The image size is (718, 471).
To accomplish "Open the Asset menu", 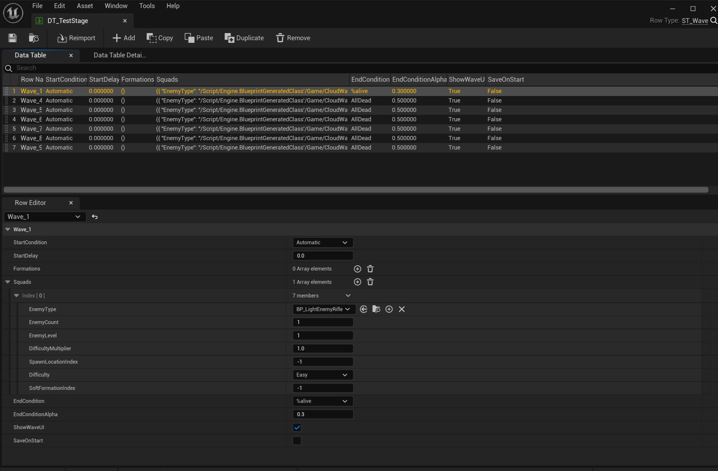I will point(85,6).
